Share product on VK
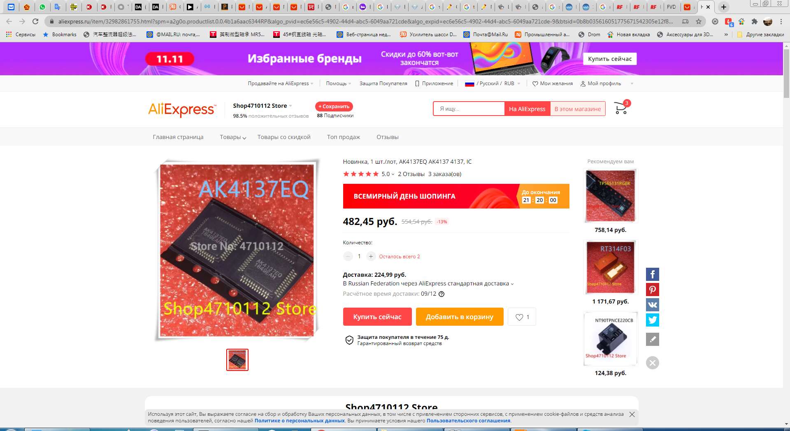This screenshot has width=790, height=431. tap(652, 305)
